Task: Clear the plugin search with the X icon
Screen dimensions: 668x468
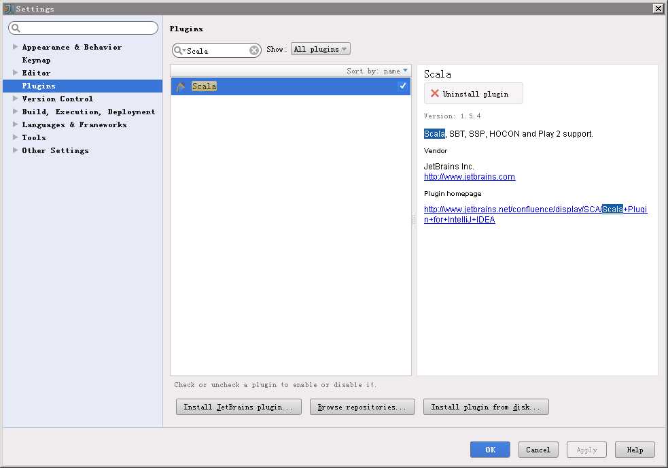Action: pos(254,50)
